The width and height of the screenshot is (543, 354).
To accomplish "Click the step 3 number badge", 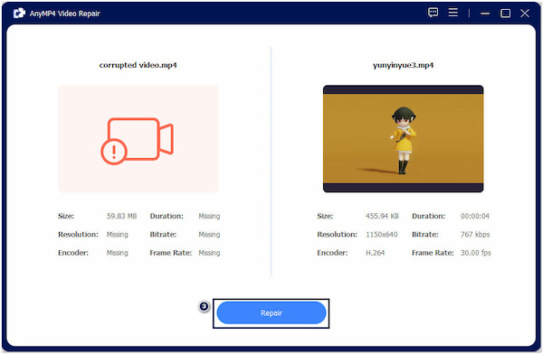I will click(x=204, y=306).
